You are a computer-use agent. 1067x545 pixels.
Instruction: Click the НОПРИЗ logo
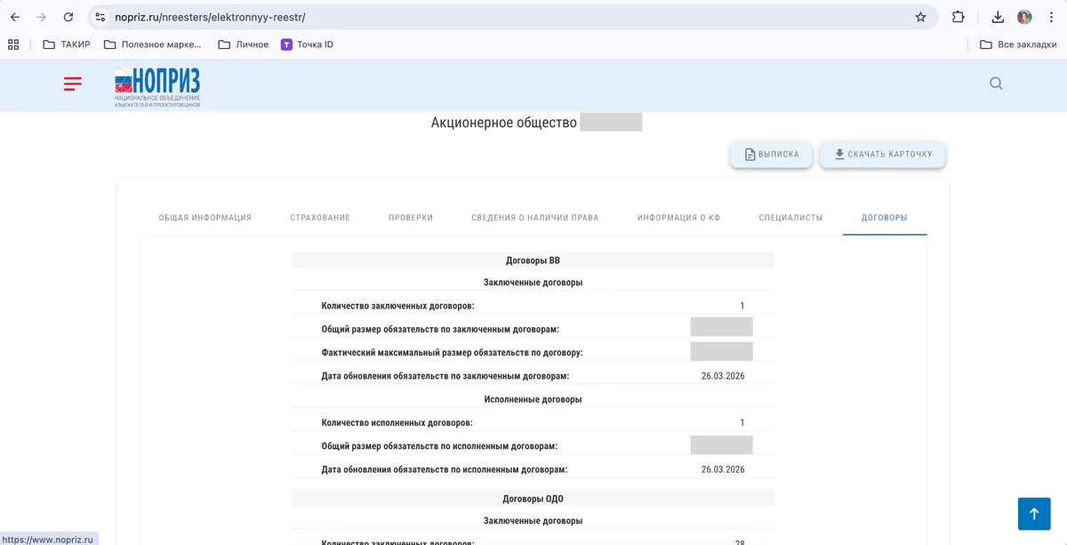pos(157,87)
